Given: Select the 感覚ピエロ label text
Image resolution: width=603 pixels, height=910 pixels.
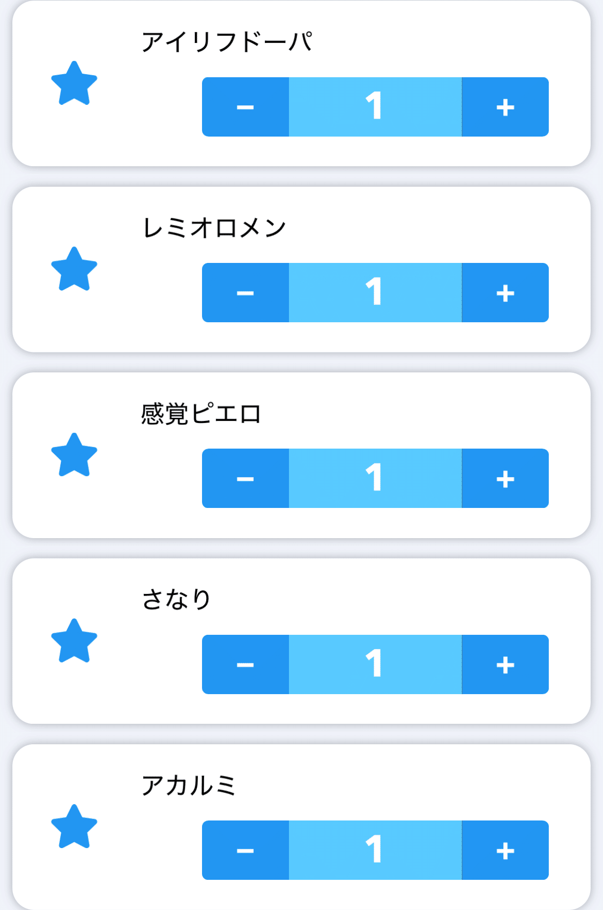Looking at the screenshot, I should [201, 414].
